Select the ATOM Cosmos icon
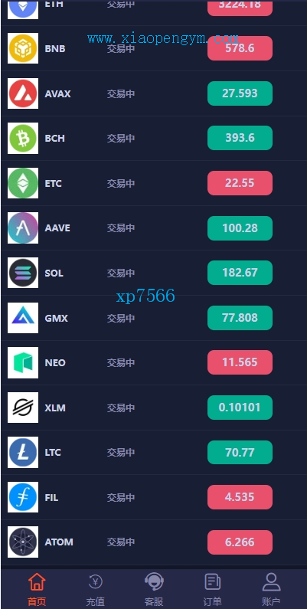307x609 pixels. point(23,542)
